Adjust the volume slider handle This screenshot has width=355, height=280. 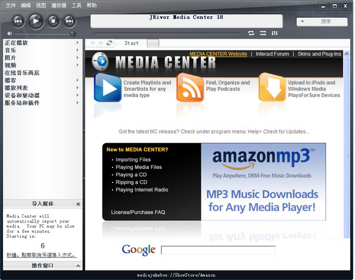[73, 34]
